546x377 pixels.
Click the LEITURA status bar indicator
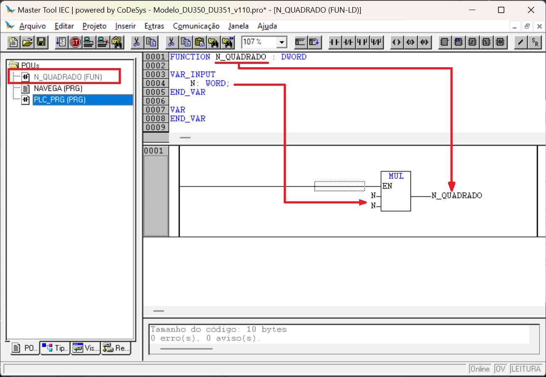pyautogui.click(x=526, y=369)
